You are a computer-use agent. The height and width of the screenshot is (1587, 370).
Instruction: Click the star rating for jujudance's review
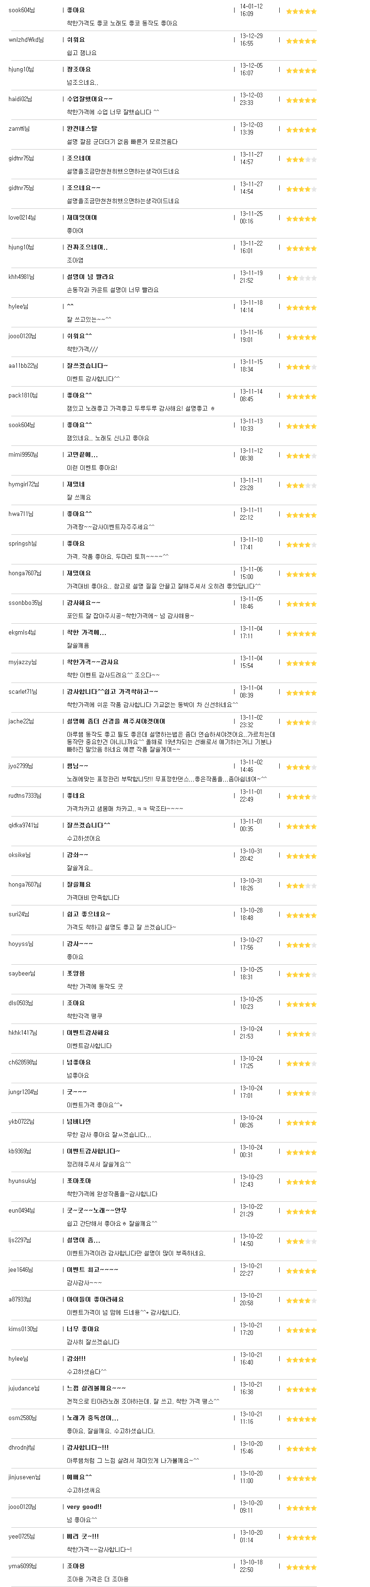point(301,1389)
